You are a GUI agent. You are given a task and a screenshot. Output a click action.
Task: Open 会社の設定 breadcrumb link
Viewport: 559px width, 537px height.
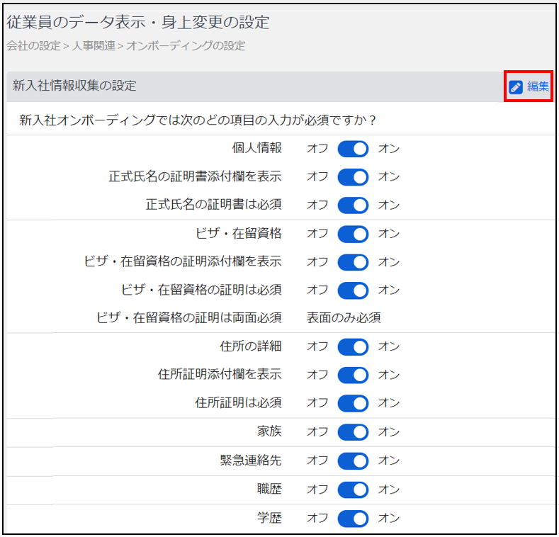33,46
